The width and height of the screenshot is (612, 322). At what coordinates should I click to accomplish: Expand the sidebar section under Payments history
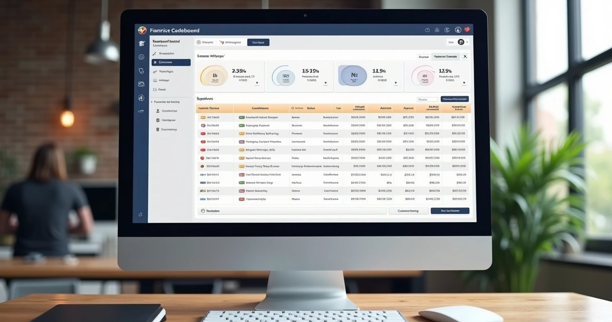point(166,102)
